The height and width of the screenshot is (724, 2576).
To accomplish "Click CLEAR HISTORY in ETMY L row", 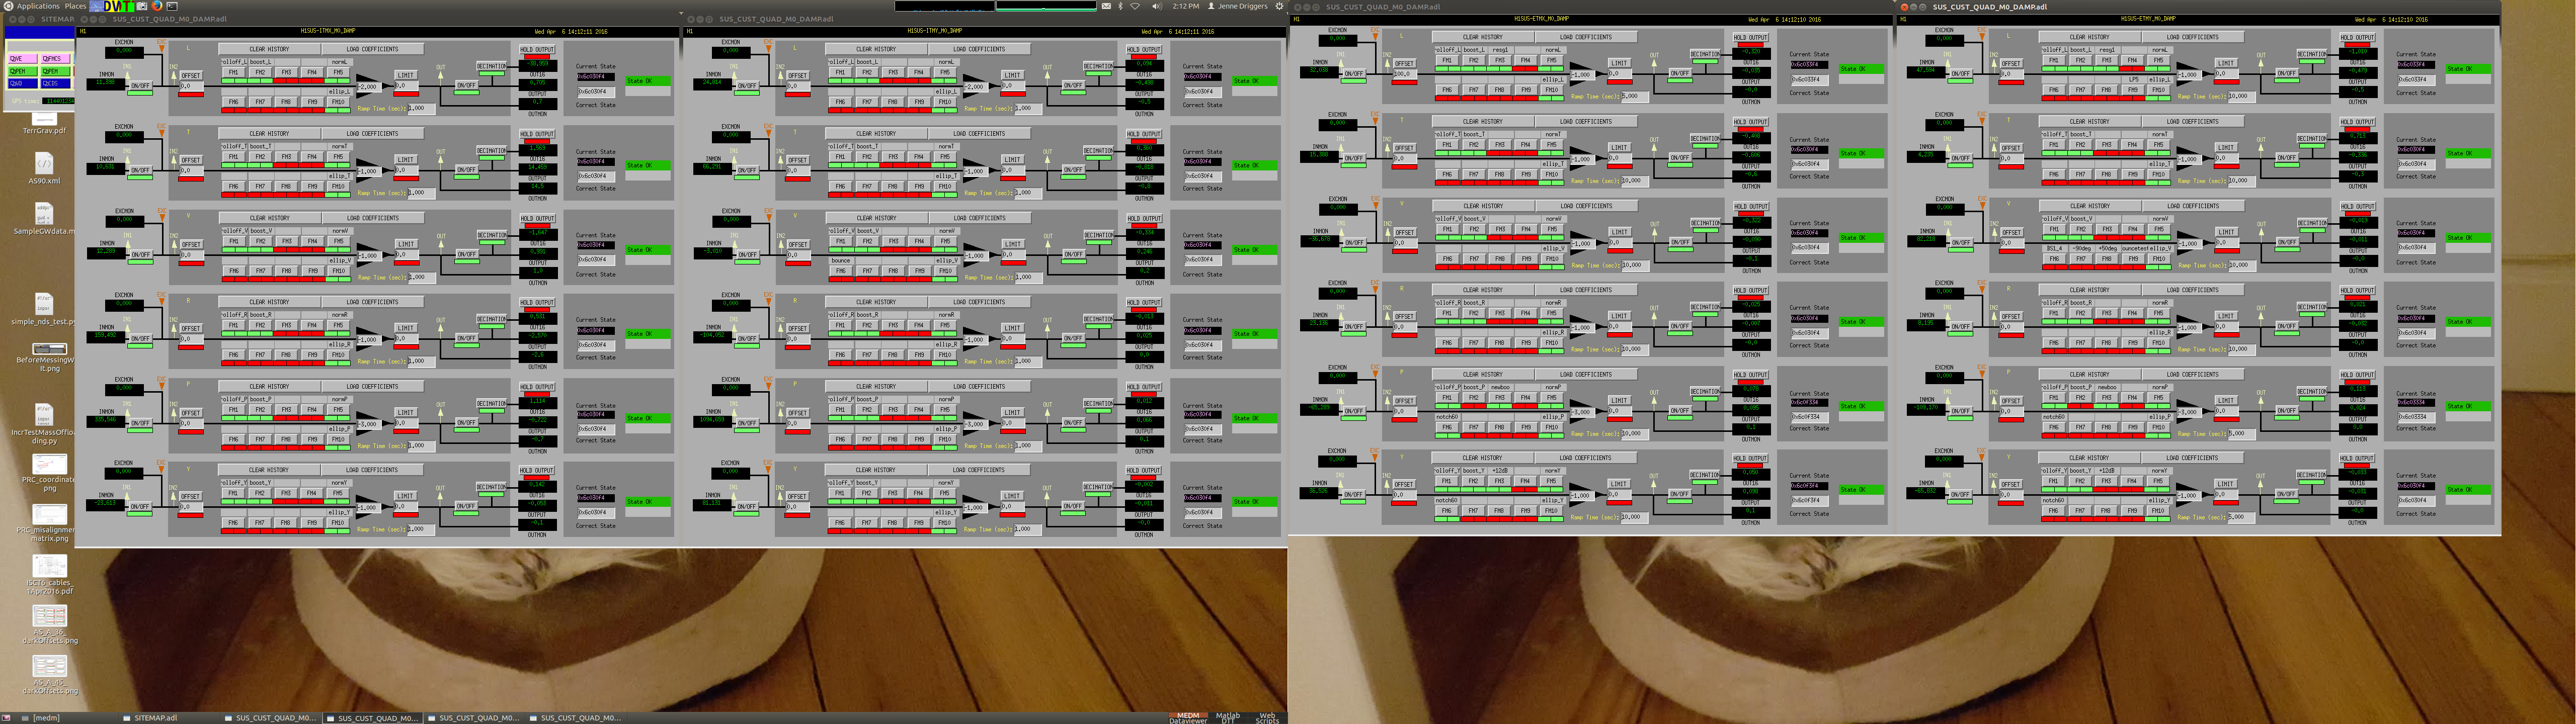I will [2090, 37].
